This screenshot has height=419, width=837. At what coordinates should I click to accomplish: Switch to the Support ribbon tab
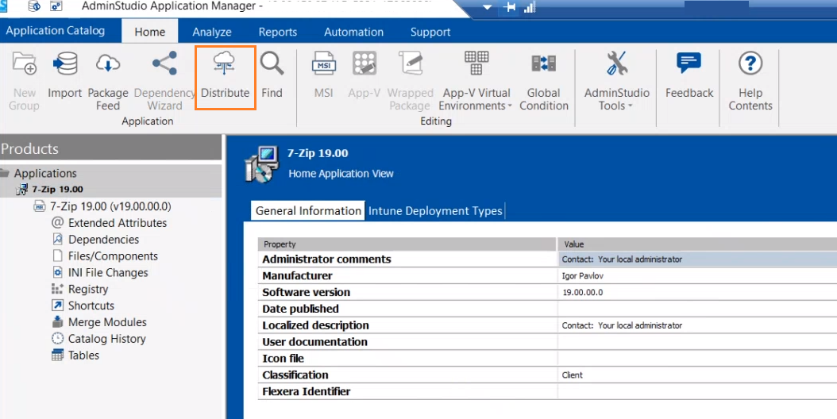[430, 32]
